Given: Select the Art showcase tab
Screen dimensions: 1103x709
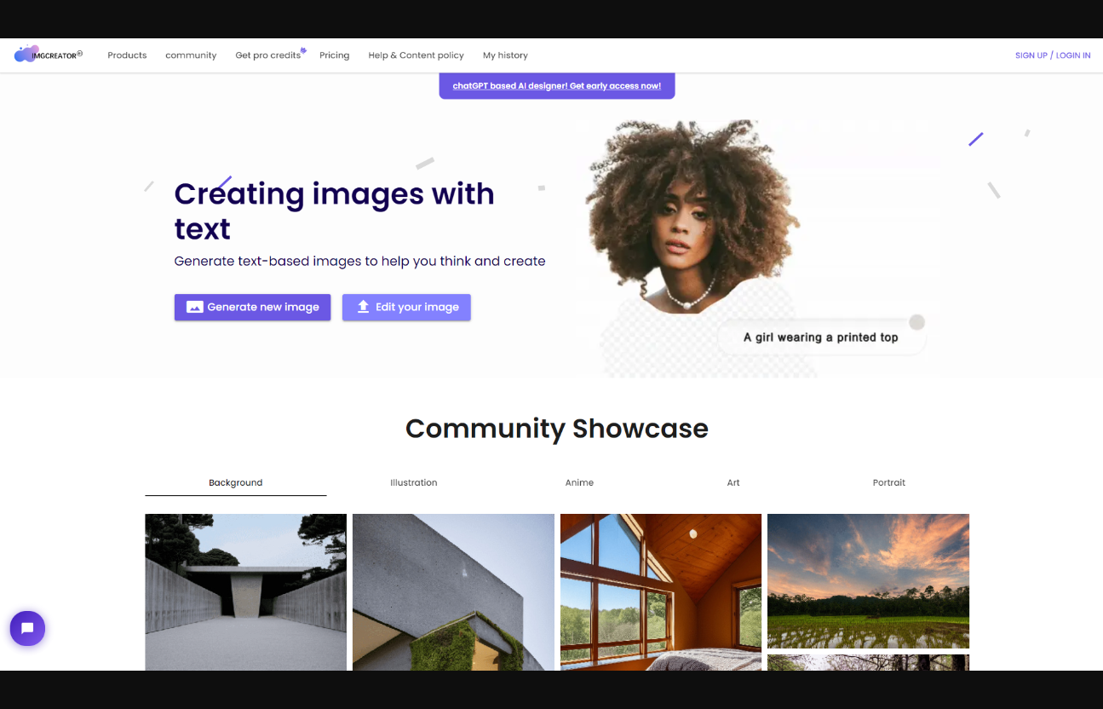Looking at the screenshot, I should 732,483.
